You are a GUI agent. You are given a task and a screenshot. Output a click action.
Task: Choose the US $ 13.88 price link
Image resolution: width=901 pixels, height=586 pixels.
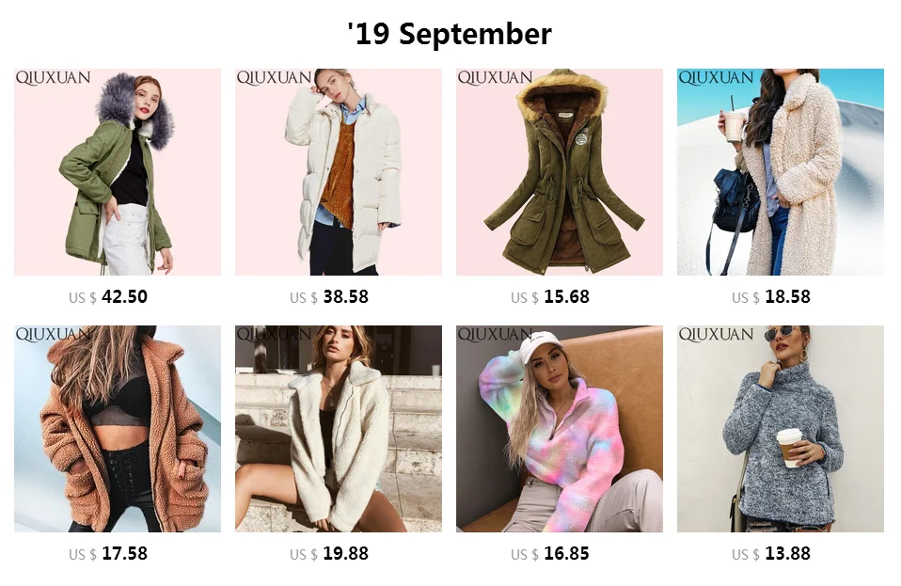coord(771,554)
